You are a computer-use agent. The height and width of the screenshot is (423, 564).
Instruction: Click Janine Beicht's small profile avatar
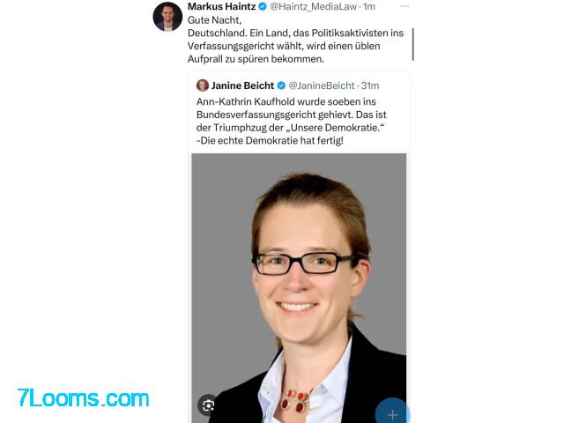(203, 85)
